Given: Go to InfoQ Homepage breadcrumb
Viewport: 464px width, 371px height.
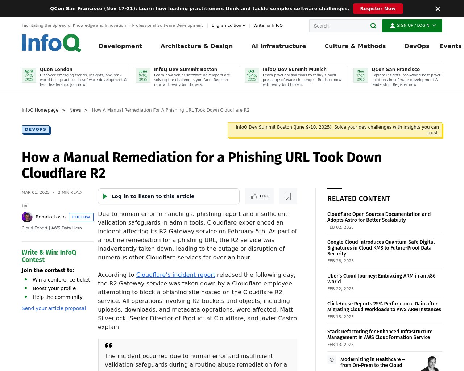Looking at the screenshot, I should (40, 110).
